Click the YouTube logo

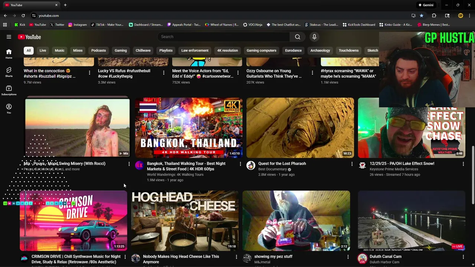coord(29,37)
